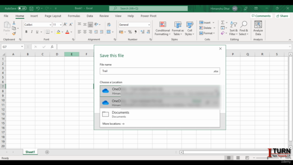This screenshot has width=293, height=165.
Task: Click Decrease Font Size icon
Action: pyautogui.click(x=71, y=24)
